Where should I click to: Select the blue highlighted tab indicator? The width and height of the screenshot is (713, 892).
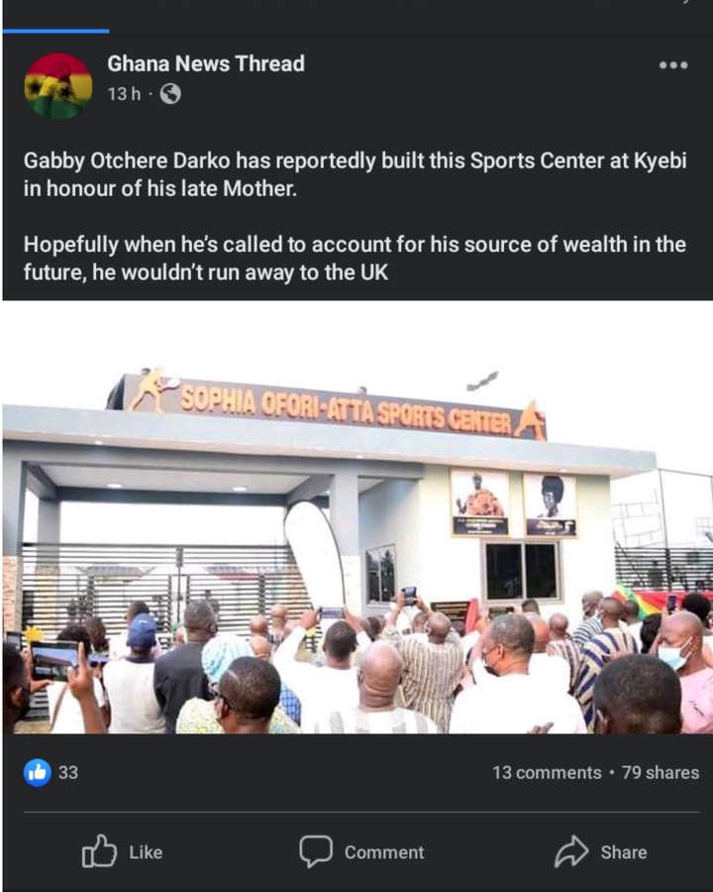[55, 32]
